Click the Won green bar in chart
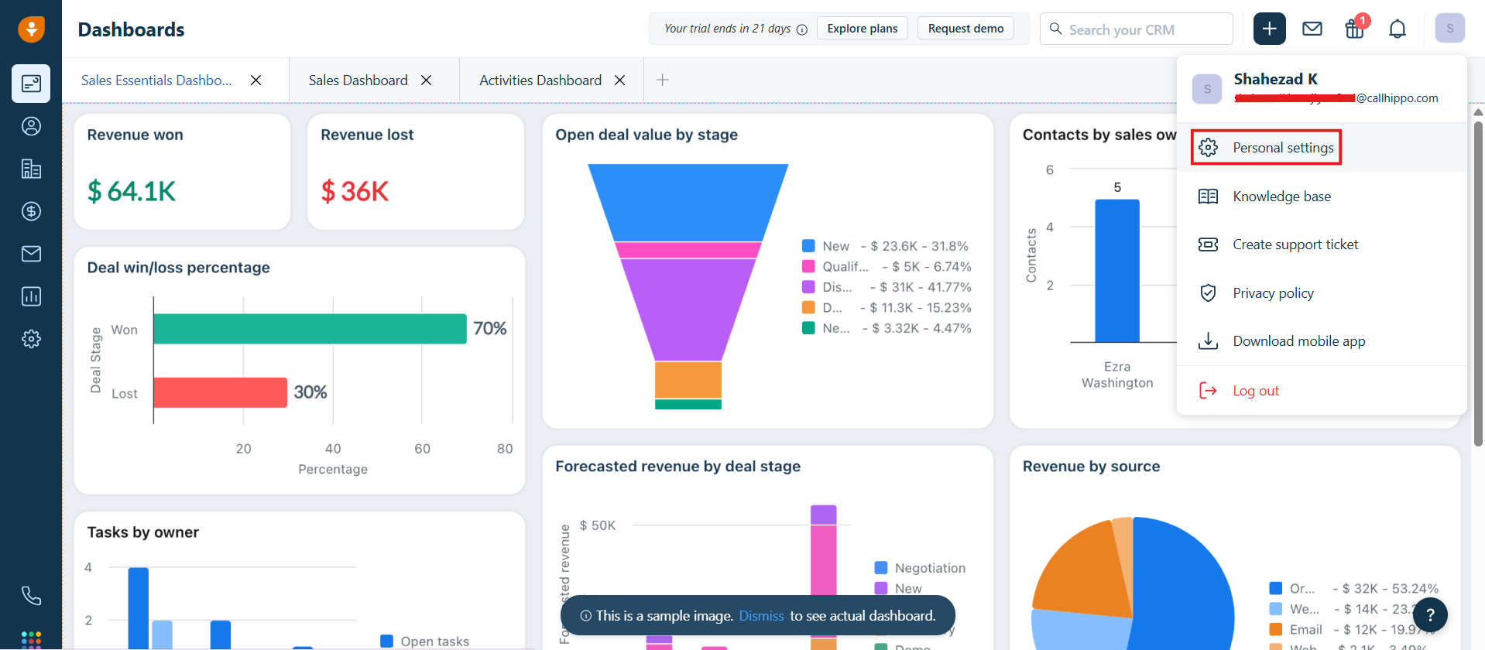This screenshot has width=1485, height=650. pos(310,329)
